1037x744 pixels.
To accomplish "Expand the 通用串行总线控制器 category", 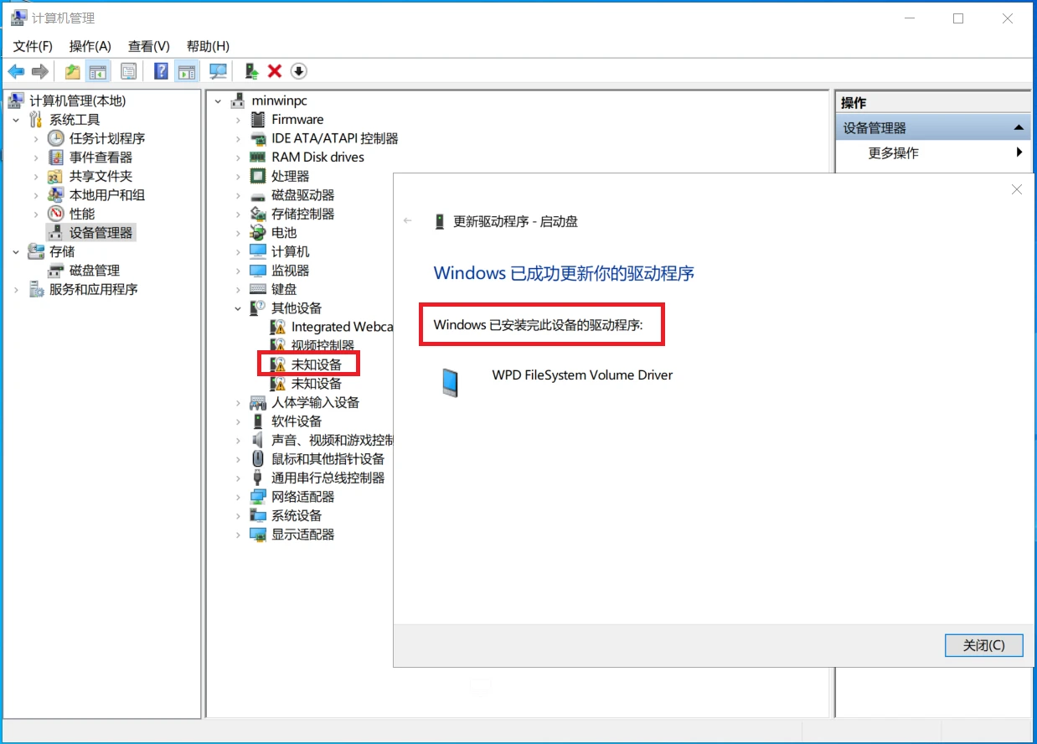I will [x=237, y=478].
